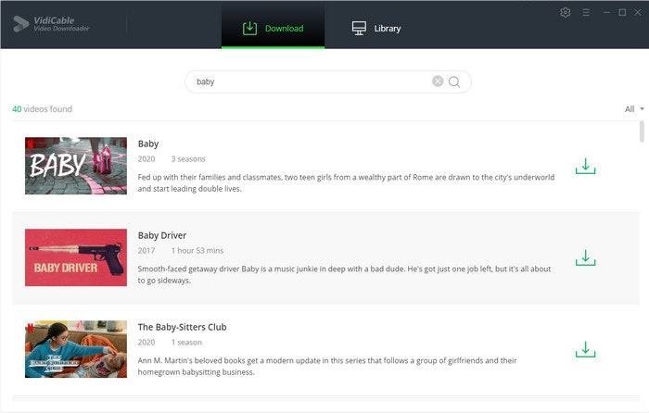Click the Baby series description text
The image size is (649, 413).
(x=346, y=182)
